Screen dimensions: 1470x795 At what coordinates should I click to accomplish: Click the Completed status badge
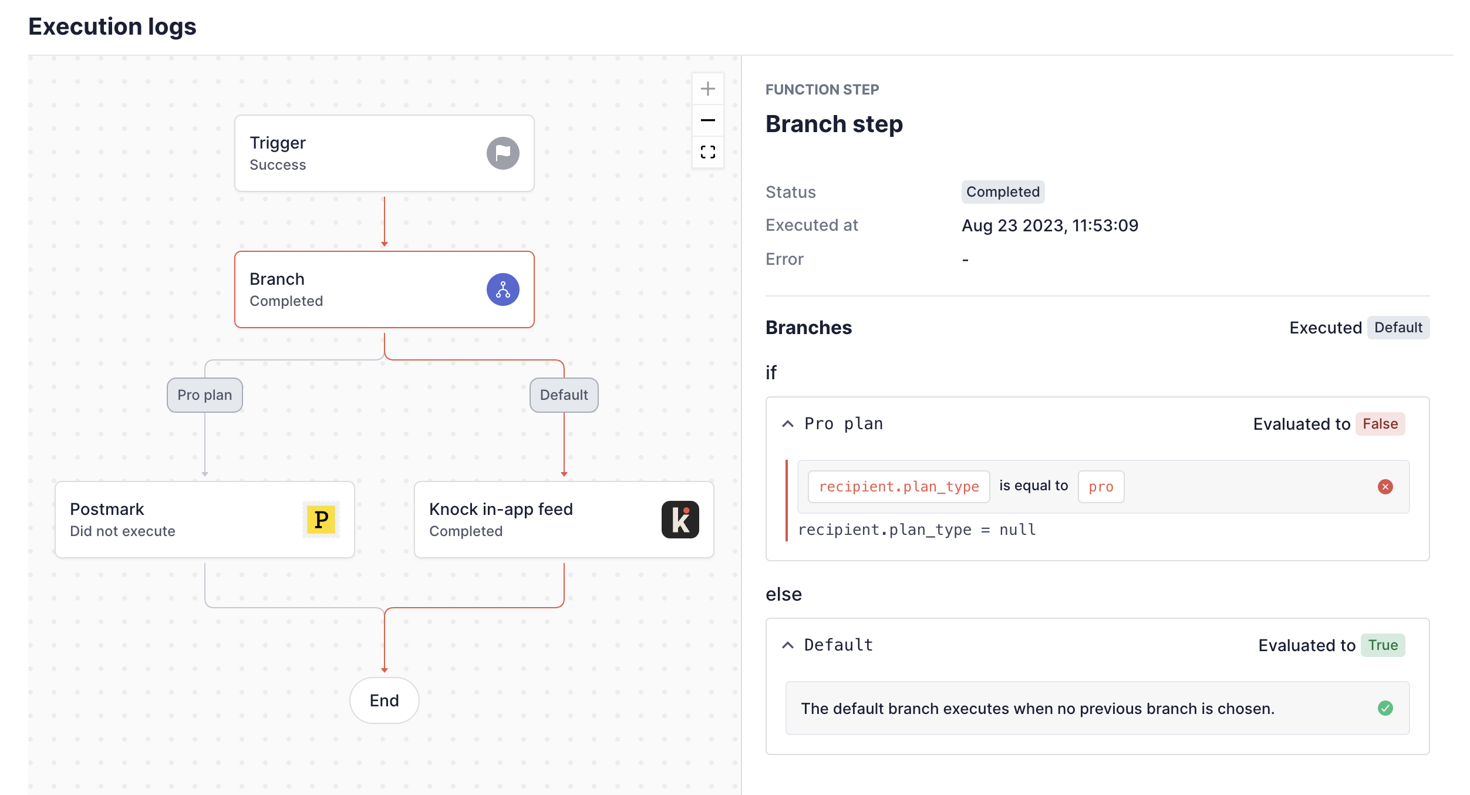(1002, 191)
